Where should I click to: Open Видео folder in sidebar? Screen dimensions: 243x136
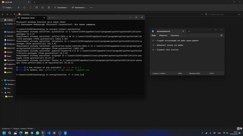(x=8, y=56)
